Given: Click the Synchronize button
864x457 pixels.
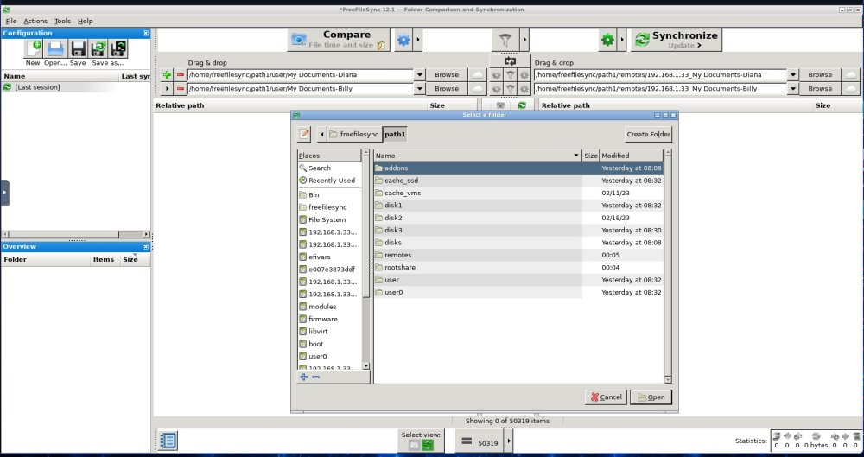Looking at the screenshot, I should (x=677, y=40).
